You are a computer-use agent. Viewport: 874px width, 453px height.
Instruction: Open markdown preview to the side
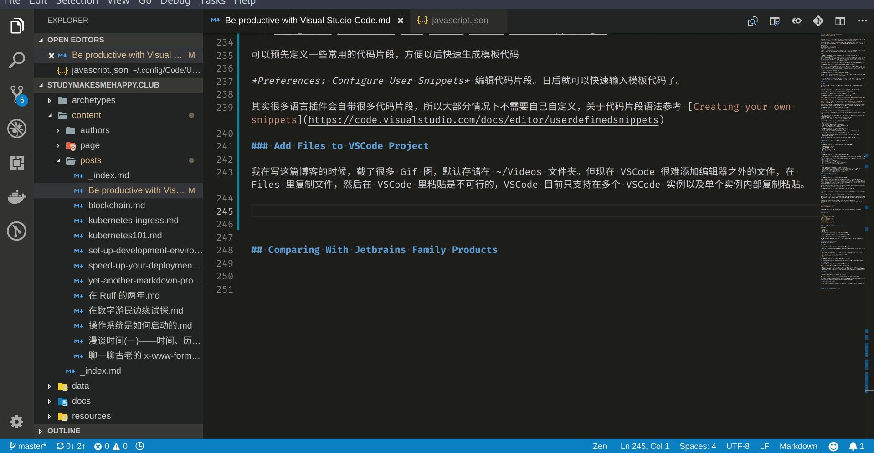pos(775,21)
